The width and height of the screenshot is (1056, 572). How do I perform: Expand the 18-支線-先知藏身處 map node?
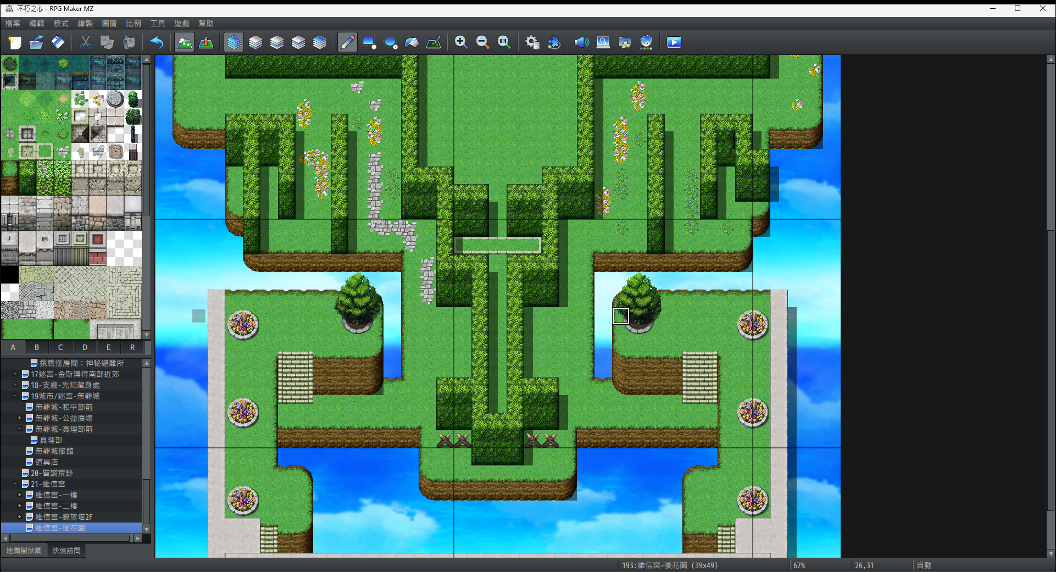(15, 385)
